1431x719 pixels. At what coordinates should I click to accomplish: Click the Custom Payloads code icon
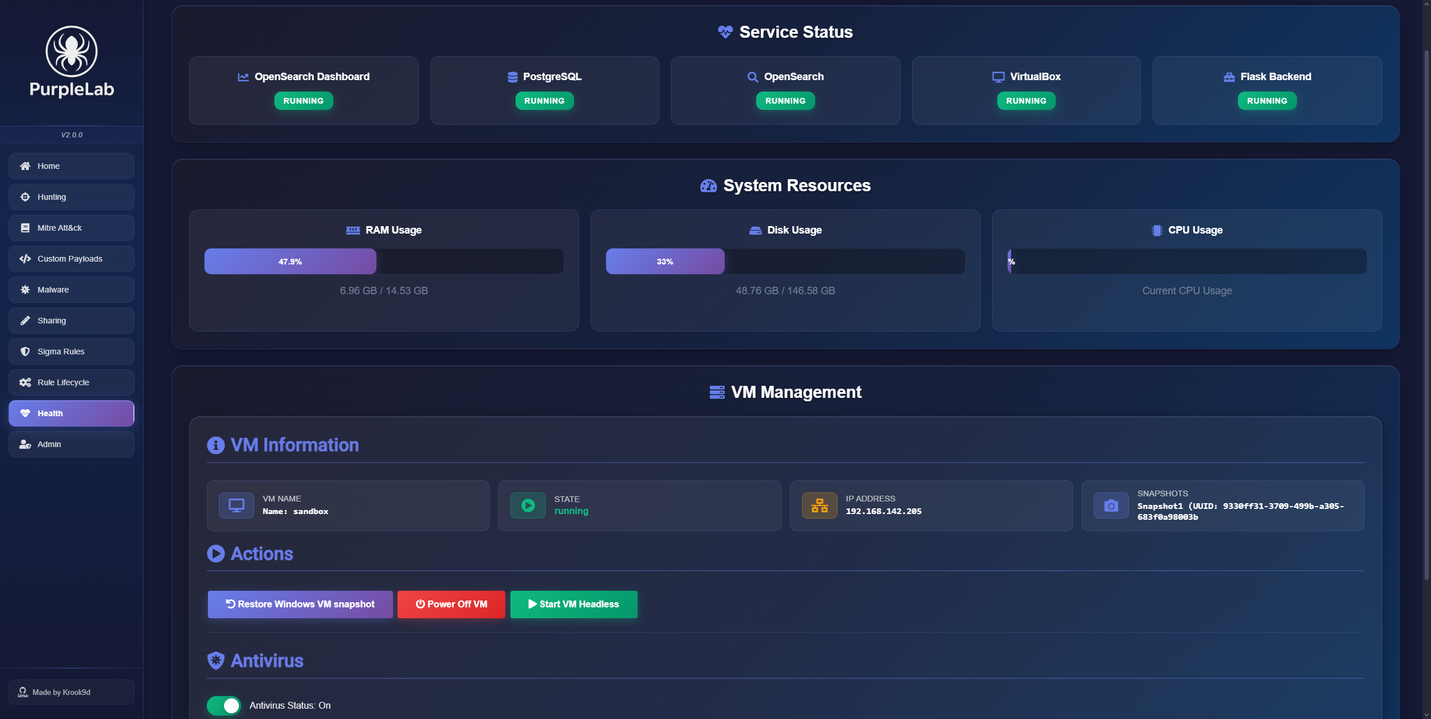(x=25, y=259)
